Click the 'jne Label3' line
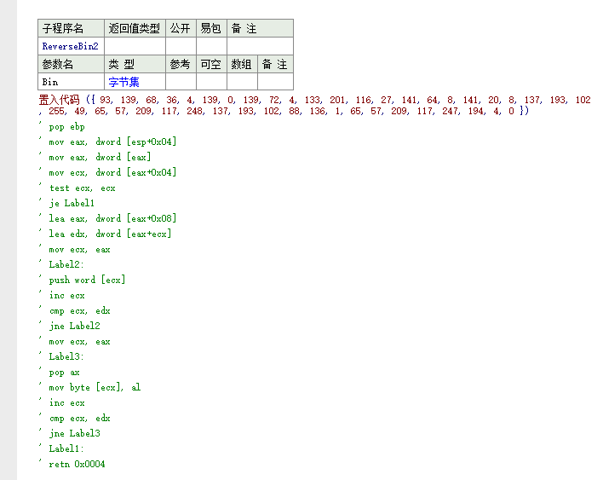 click(x=74, y=433)
